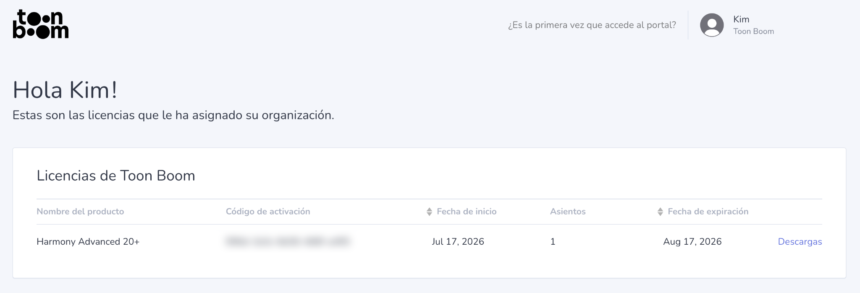Click the seat count value 1
This screenshot has height=293, width=860.
pos(553,241)
